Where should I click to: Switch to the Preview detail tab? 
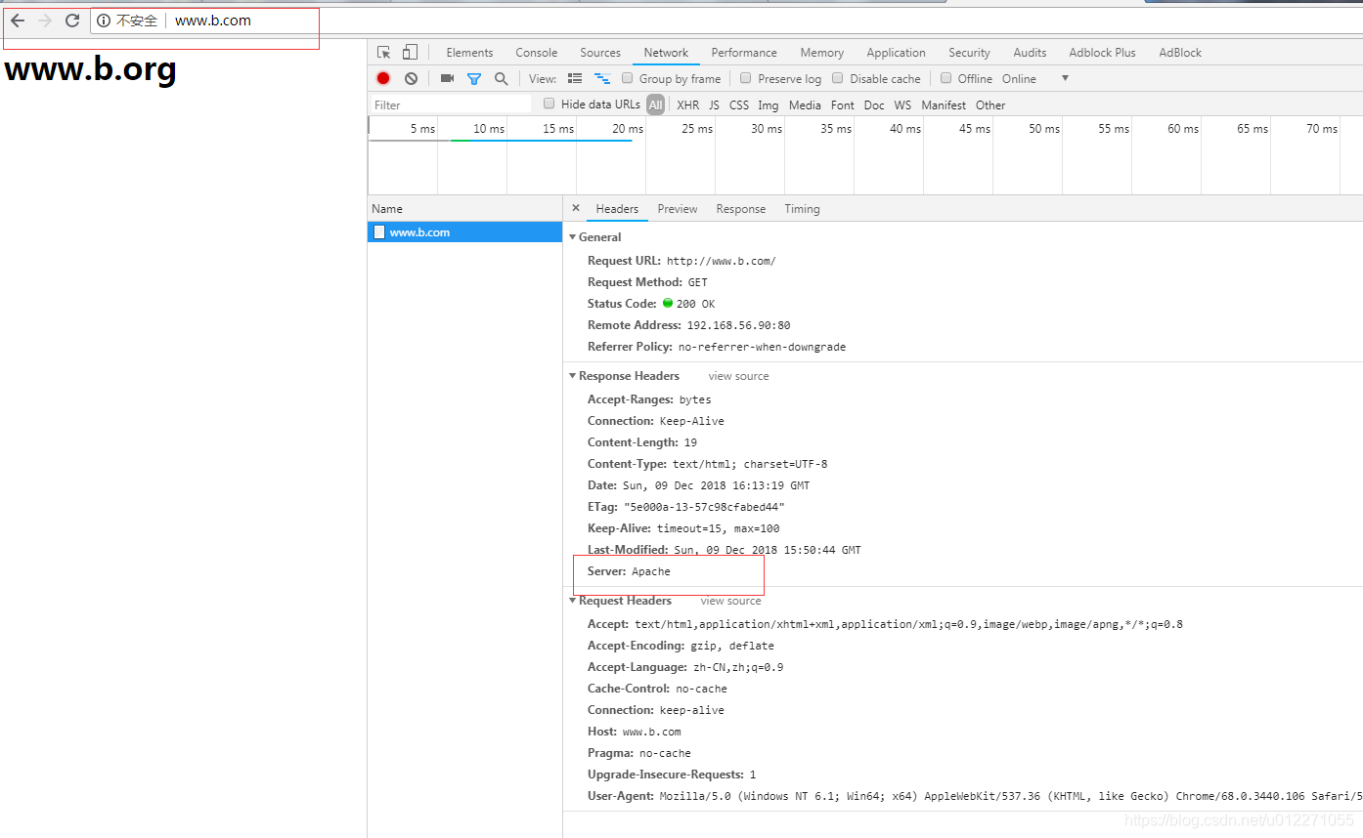(678, 209)
